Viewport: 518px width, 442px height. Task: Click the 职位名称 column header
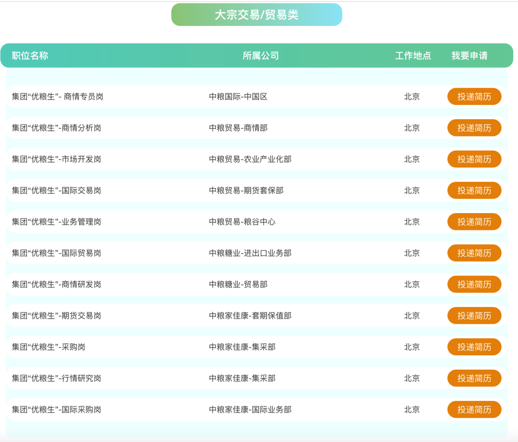pos(30,56)
